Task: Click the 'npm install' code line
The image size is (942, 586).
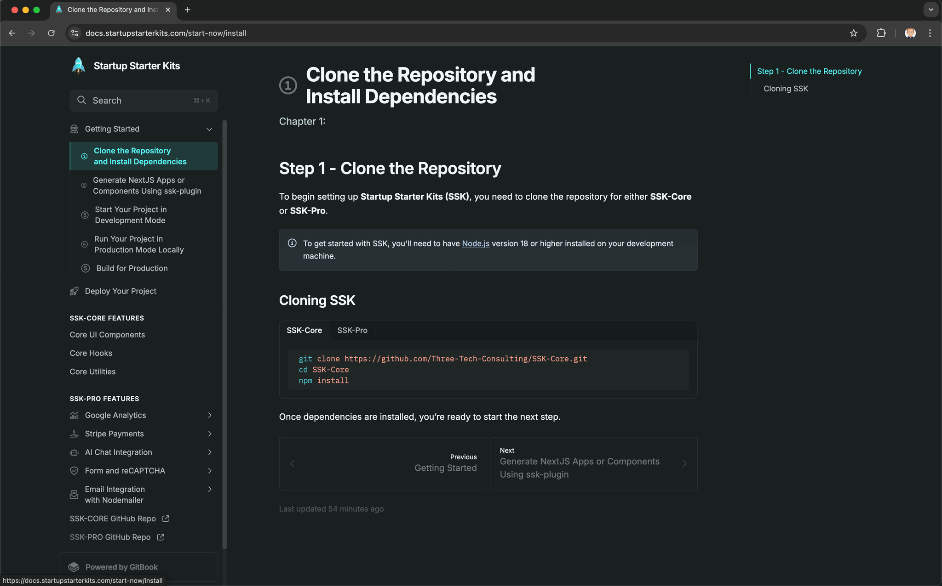Action: tap(323, 381)
